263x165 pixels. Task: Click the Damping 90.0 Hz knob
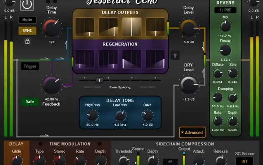coord(218,98)
